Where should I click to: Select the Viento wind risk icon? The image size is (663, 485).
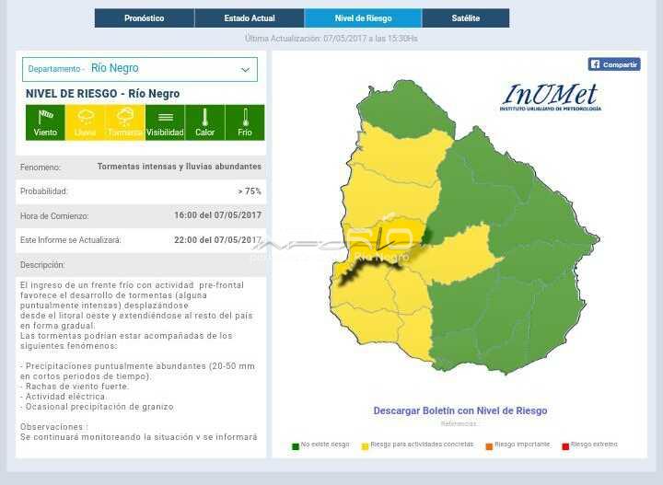tap(45, 121)
